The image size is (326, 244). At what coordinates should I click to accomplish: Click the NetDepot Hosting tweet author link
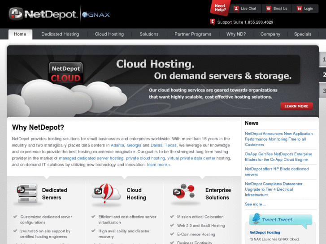(265, 232)
